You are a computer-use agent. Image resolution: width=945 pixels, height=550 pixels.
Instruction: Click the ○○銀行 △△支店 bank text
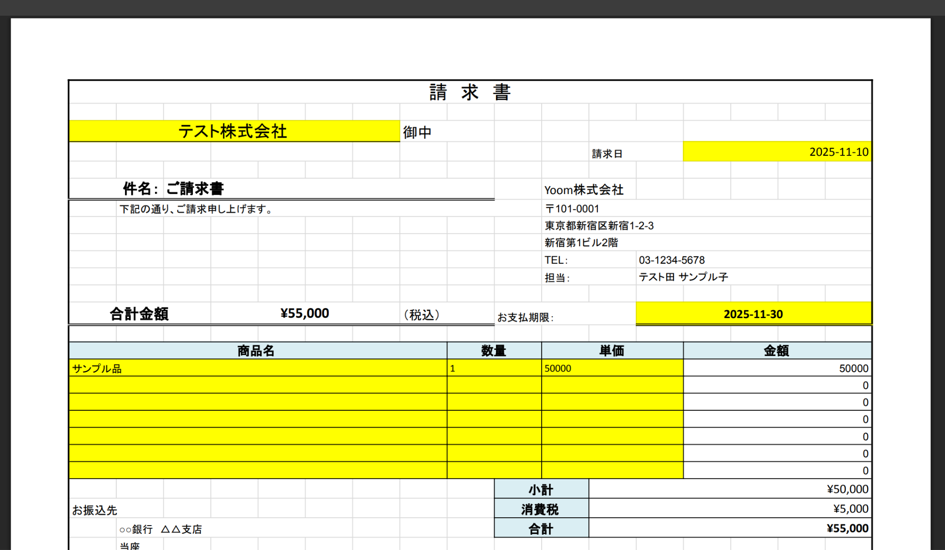161,529
